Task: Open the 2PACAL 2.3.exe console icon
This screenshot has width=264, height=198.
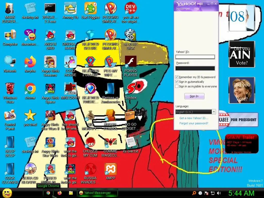Action: (x=50, y=12)
